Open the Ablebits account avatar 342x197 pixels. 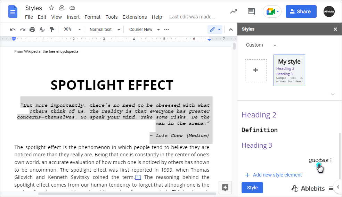(329, 11)
